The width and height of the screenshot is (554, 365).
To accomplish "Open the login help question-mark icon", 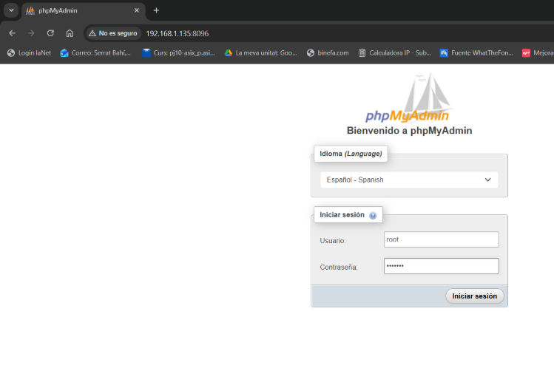I will 373,216.
